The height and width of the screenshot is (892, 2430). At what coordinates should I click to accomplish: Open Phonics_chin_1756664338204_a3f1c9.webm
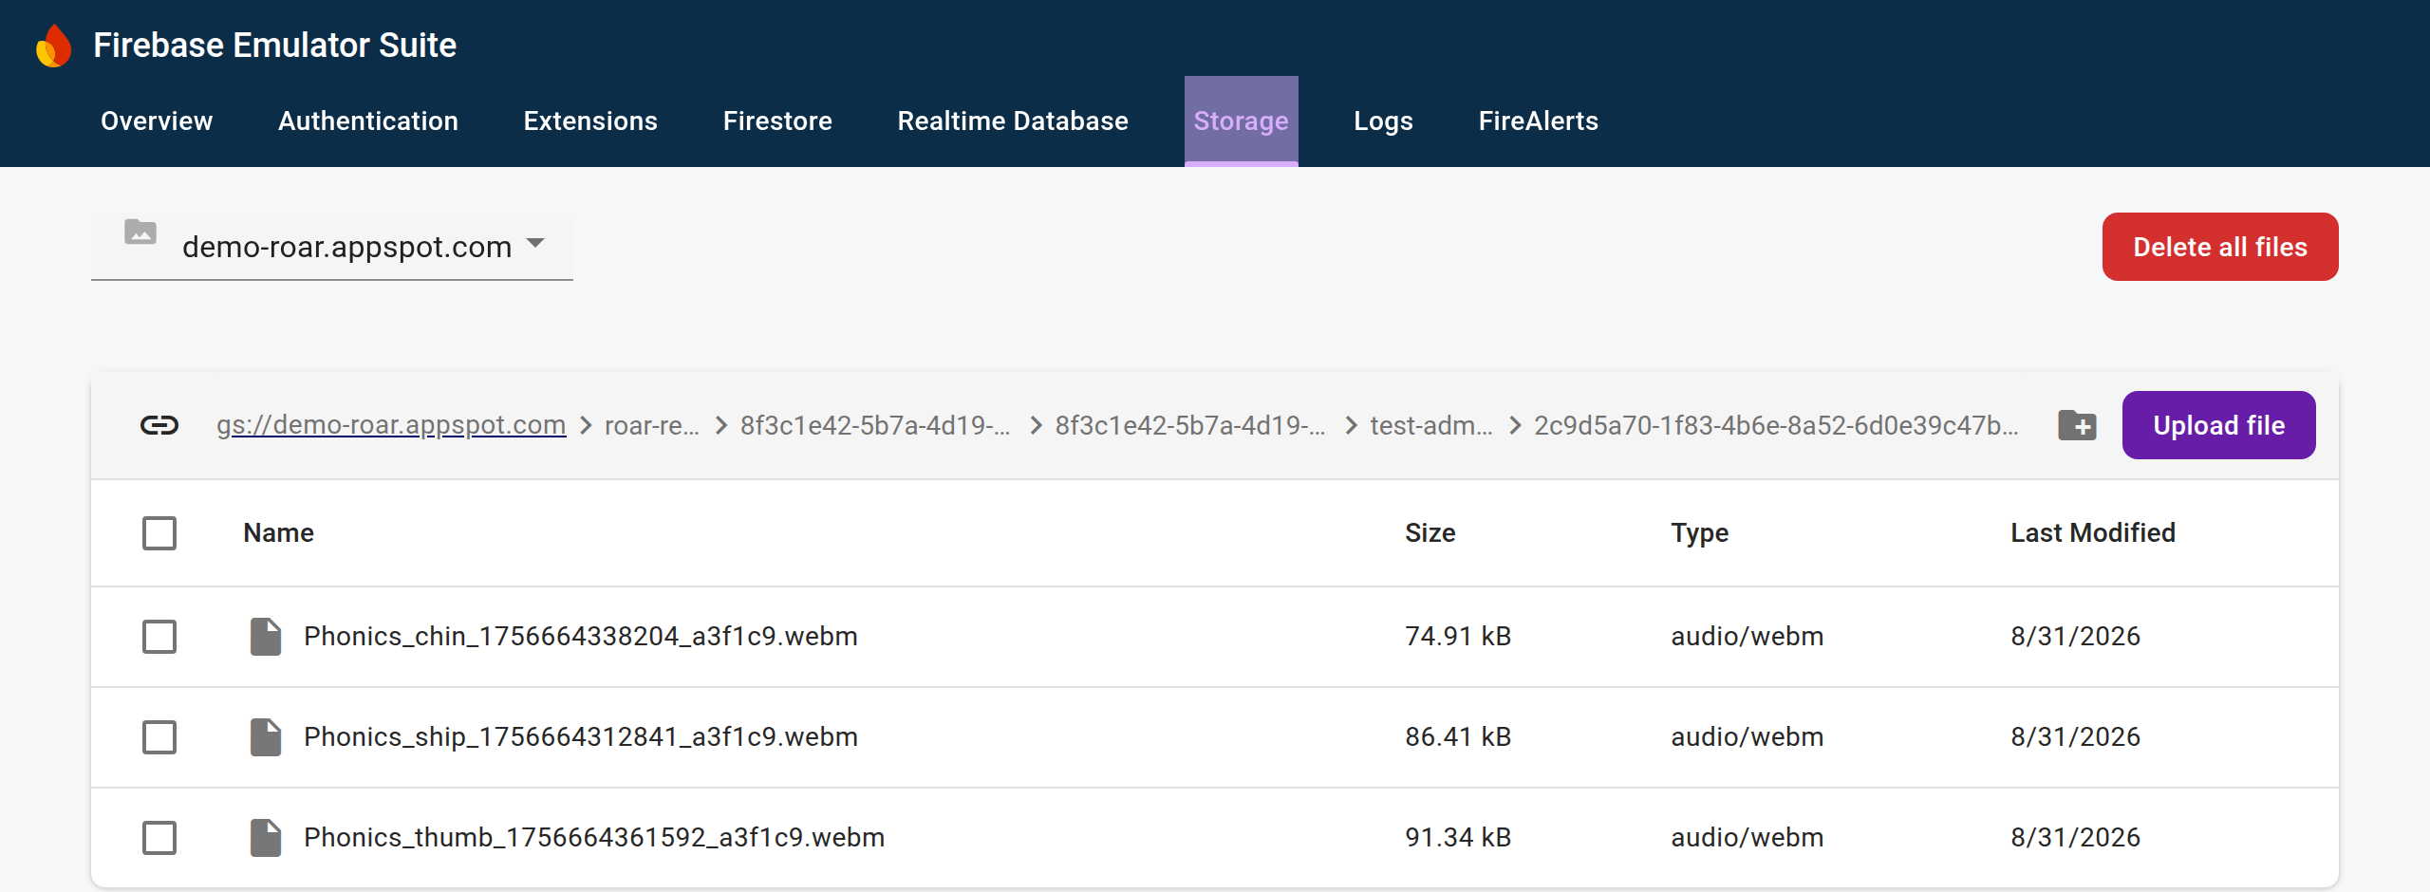[581, 637]
